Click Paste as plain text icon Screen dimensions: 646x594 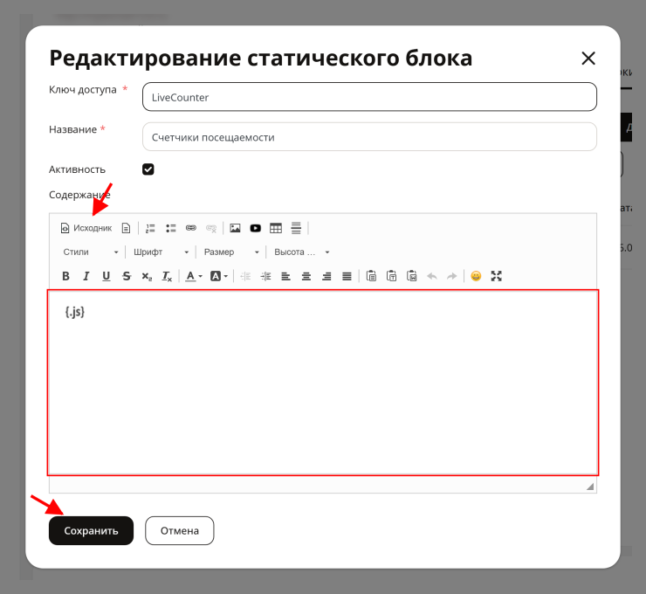click(391, 276)
